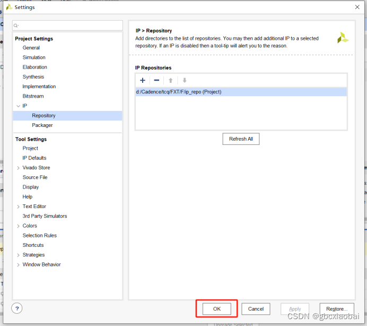Image resolution: width=367 pixels, height=326 pixels.
Task: Expand the Strategies node
Action: pos(18,255)
